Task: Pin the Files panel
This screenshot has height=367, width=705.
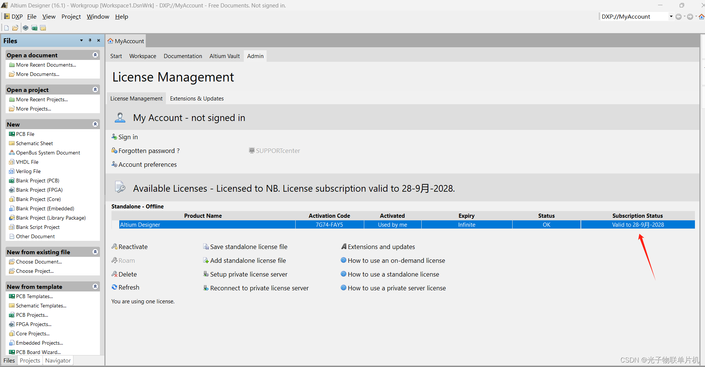Action: 90,41
